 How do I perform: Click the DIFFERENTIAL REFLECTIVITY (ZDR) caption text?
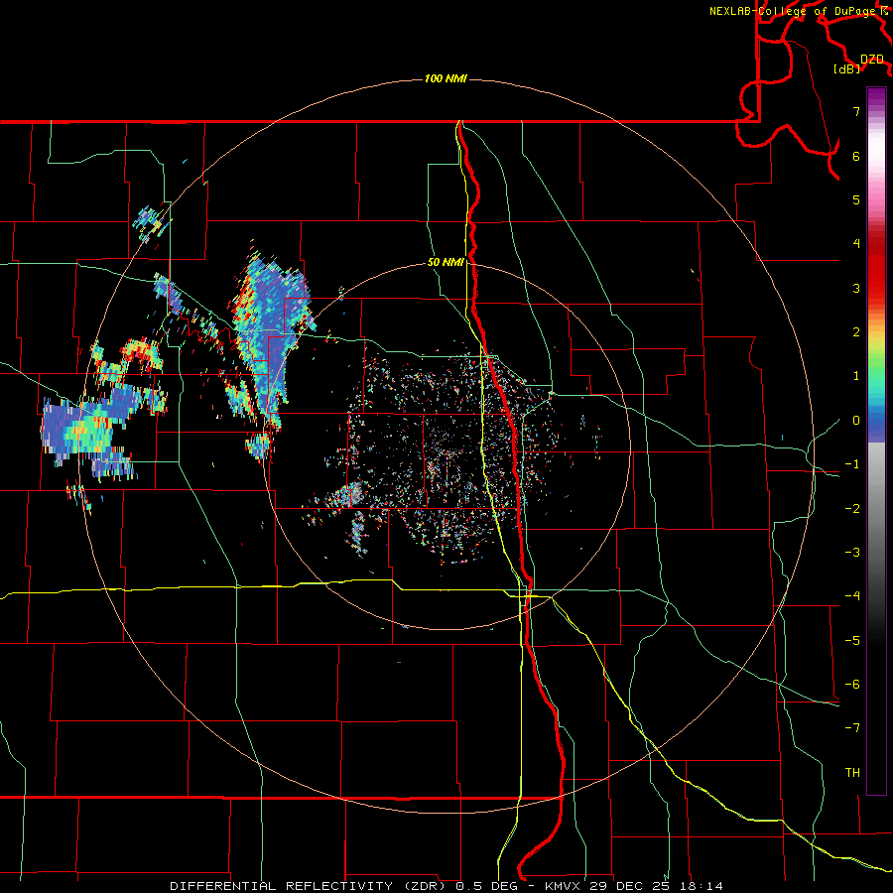tap(308, 886)
